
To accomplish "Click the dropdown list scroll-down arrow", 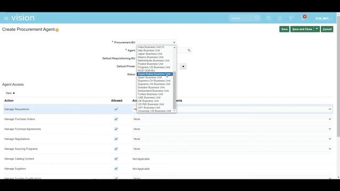I will tap(174, 111).
